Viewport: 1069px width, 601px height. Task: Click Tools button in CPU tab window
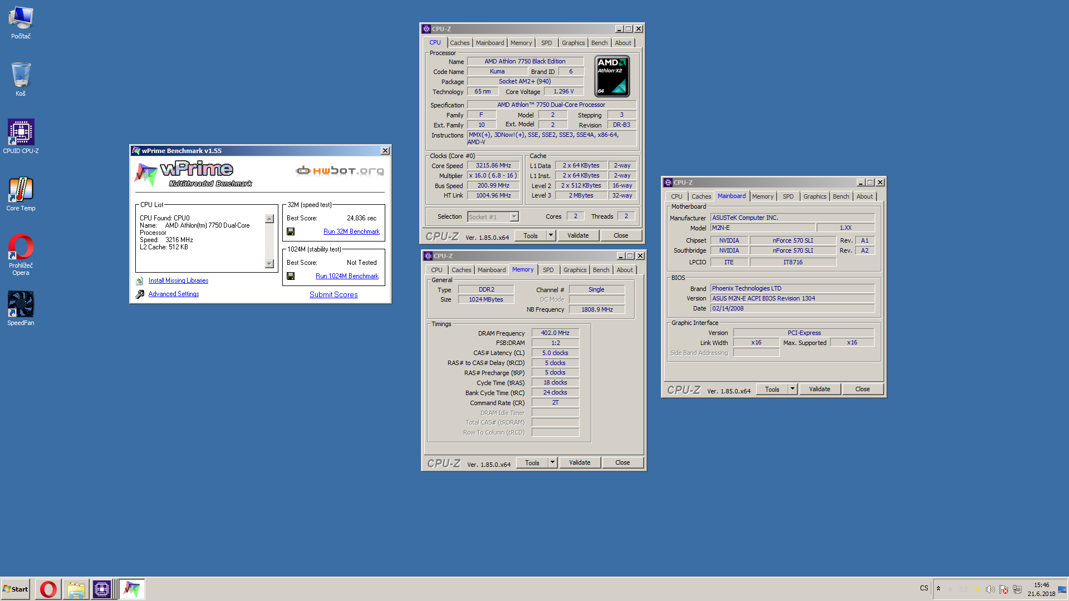click(x=531, y=235)
